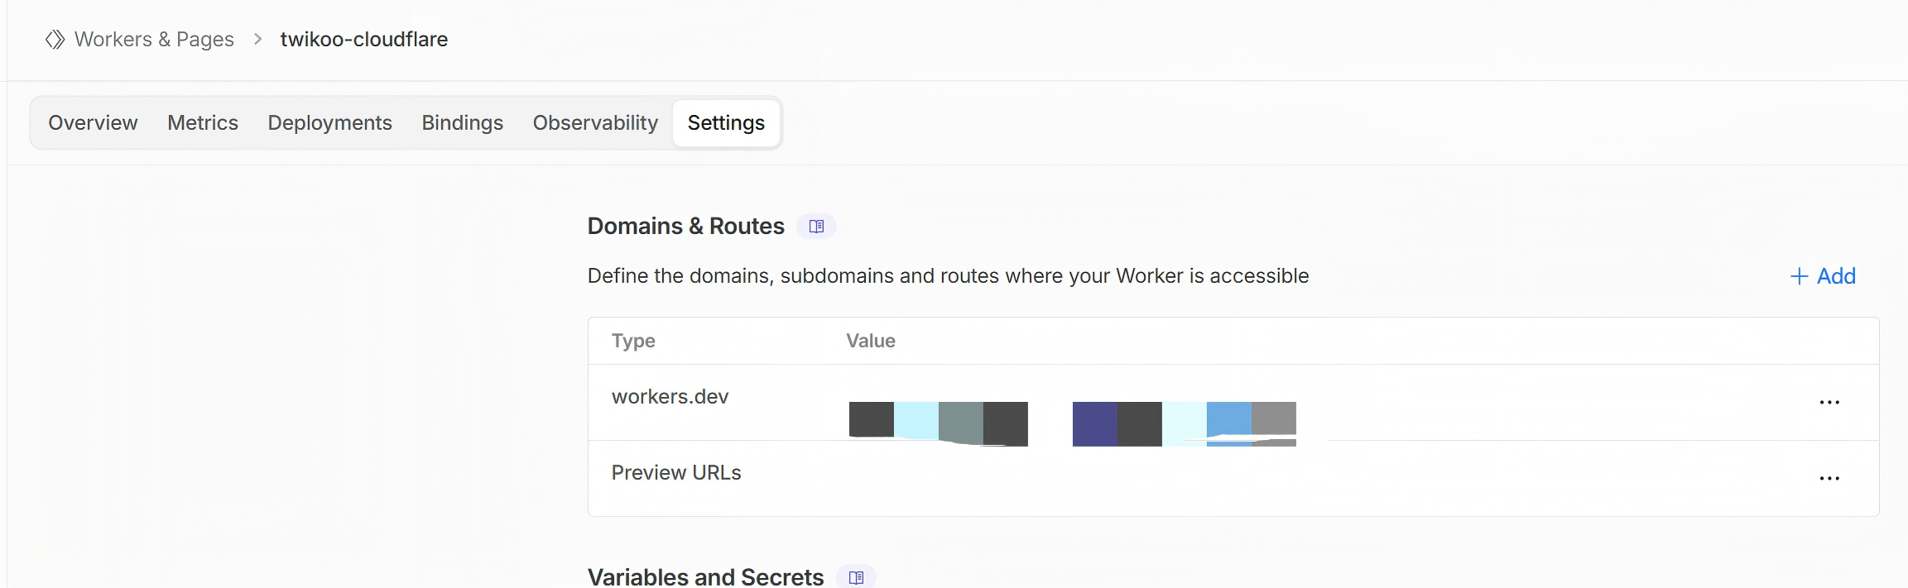
Task: Click the workers.dev type row
Action: 670,397
